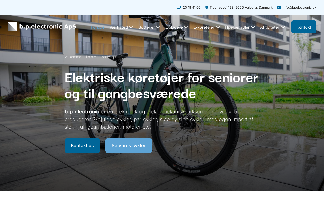Select the Batterier menu label

(x=147, y=27)
